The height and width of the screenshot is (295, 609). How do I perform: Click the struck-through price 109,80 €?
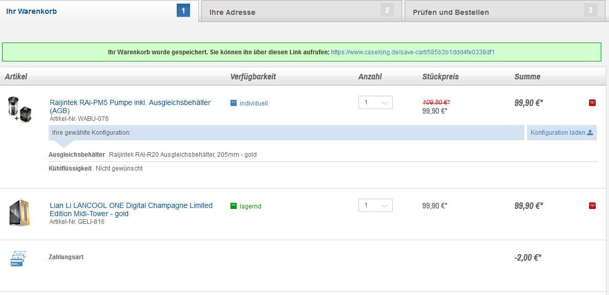click(x=436, y=102)
